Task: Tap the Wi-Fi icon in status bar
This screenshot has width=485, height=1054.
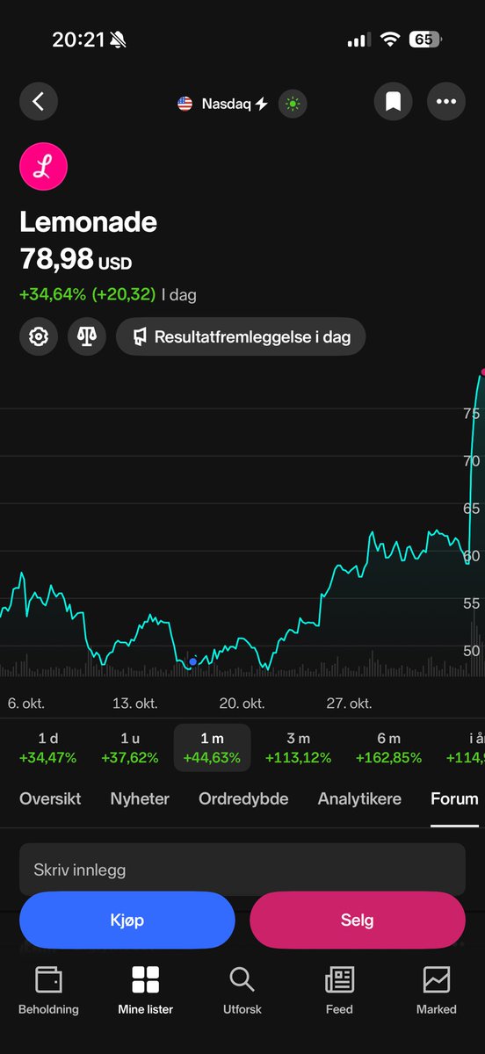Action: 389,40
